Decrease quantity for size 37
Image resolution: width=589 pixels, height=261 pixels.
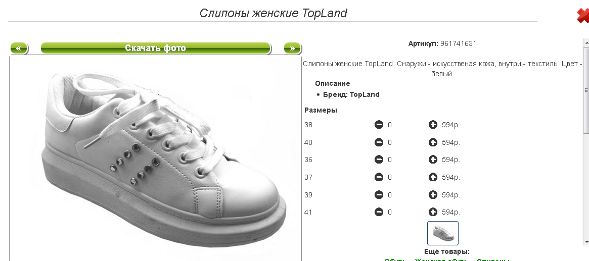coord(379,177)
